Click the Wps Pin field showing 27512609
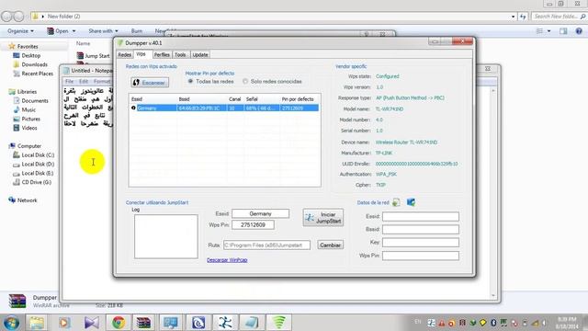 click(253, 224)
